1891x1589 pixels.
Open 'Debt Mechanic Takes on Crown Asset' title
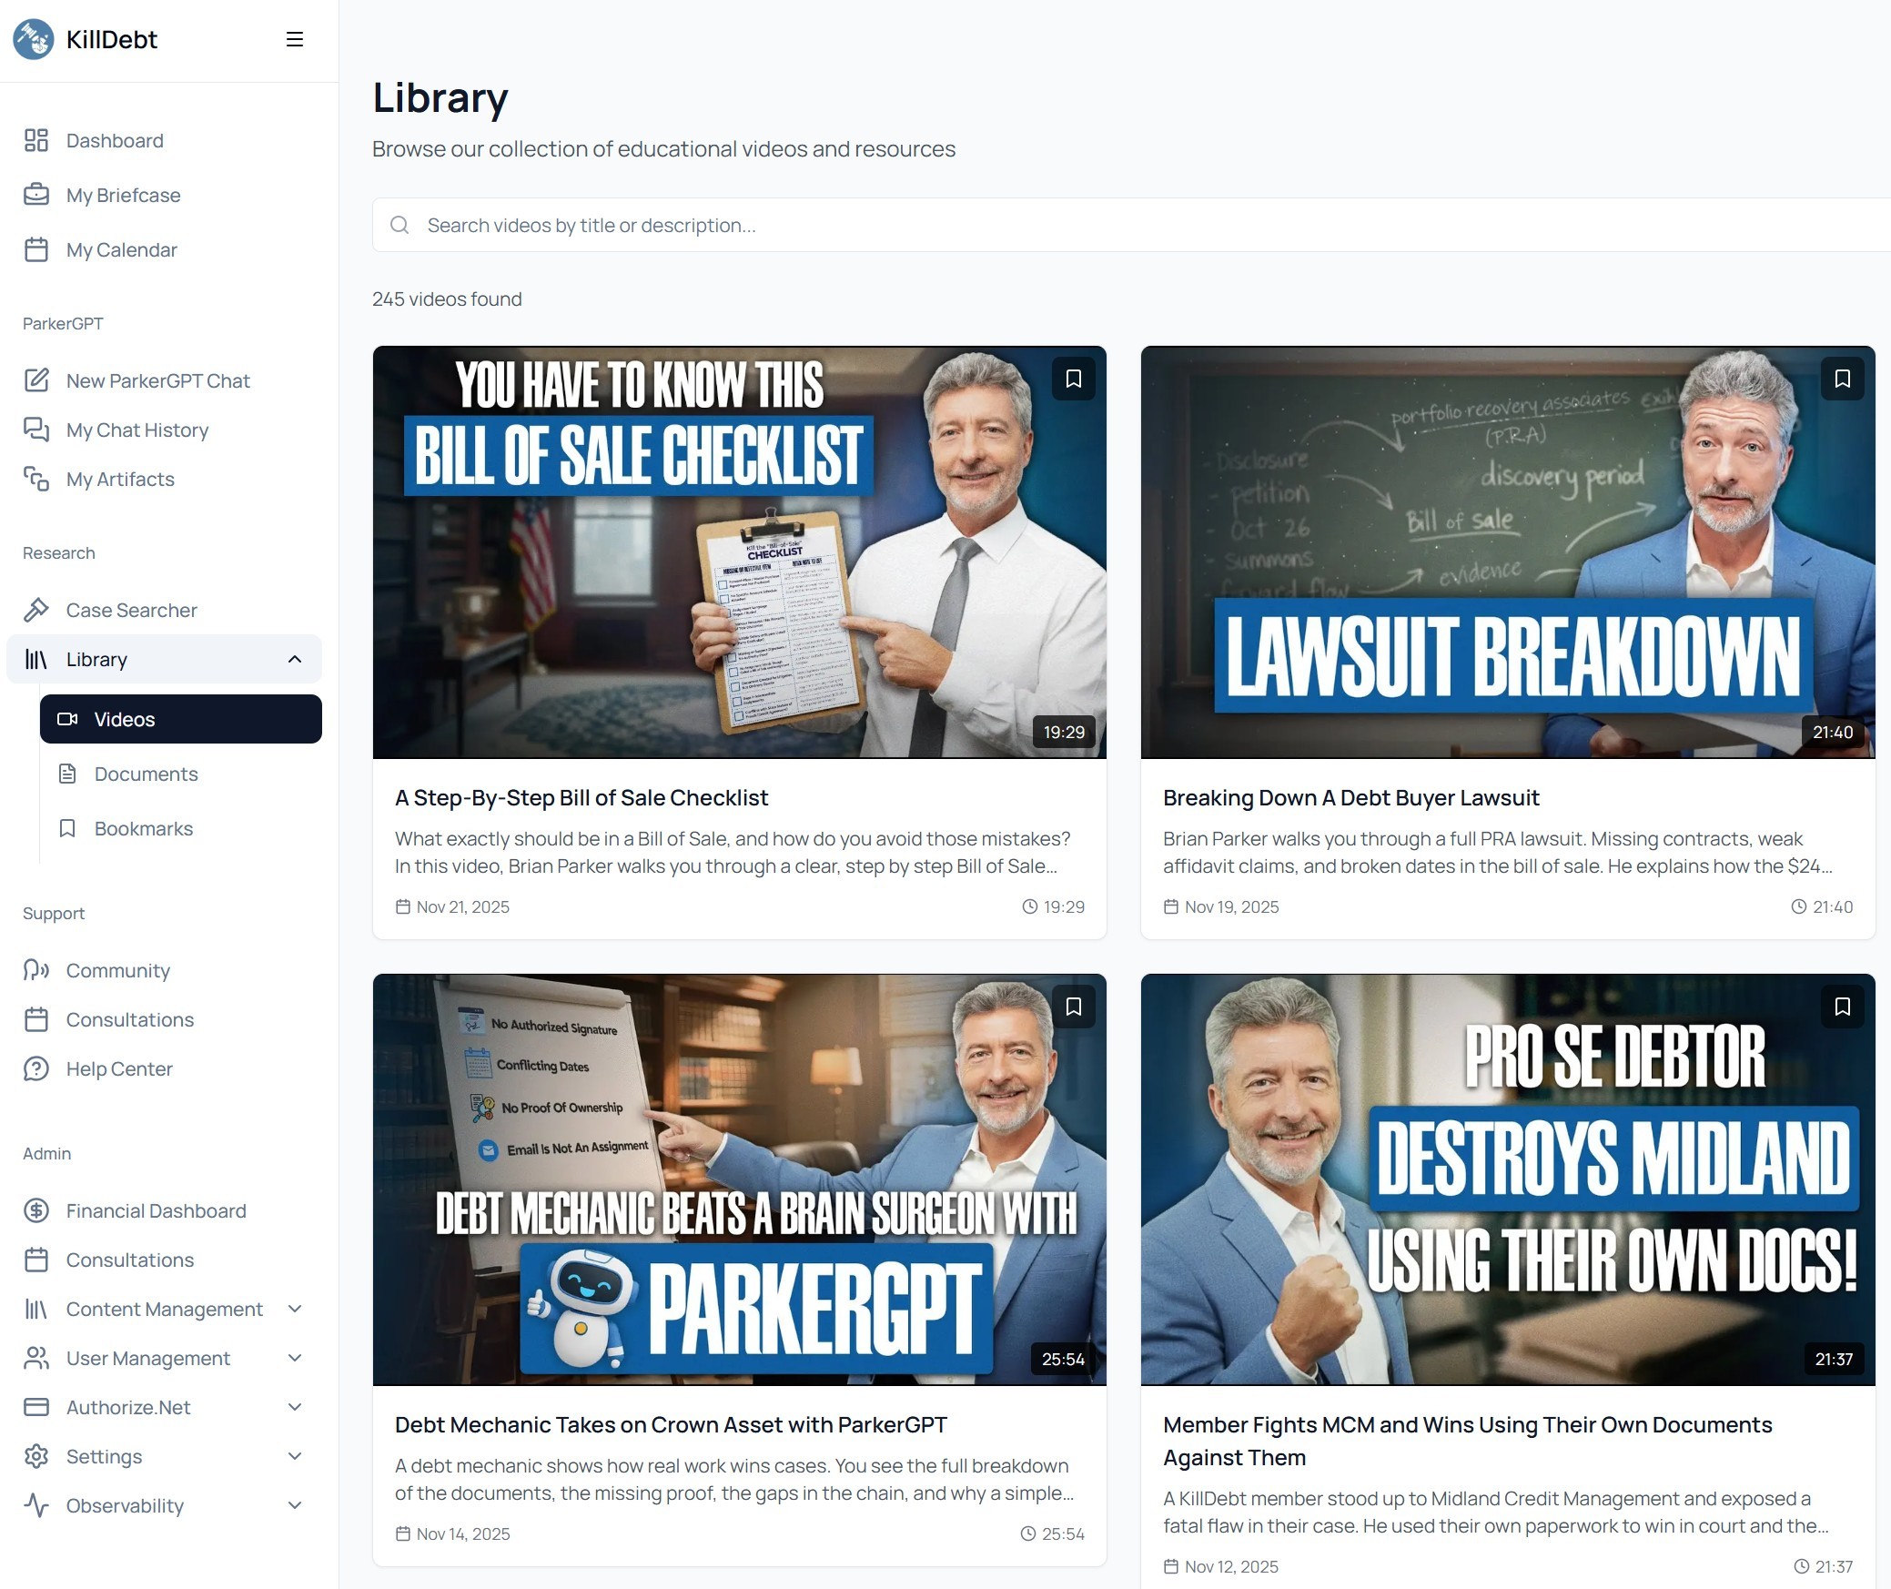pyautogui.click(x=671, y=1424)
